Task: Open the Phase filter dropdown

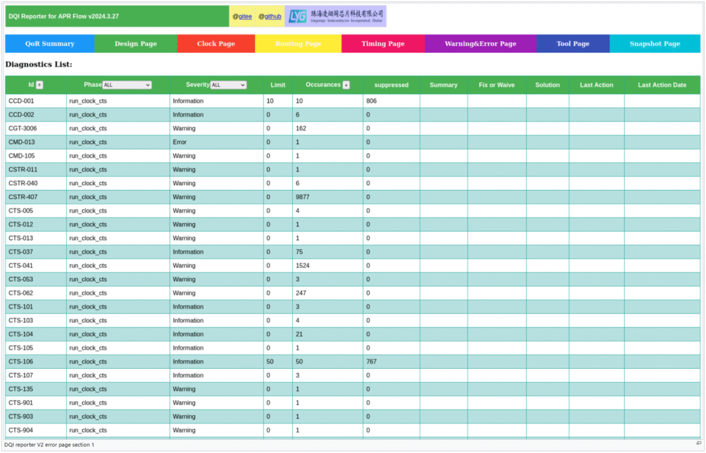Action: [127, 85]
